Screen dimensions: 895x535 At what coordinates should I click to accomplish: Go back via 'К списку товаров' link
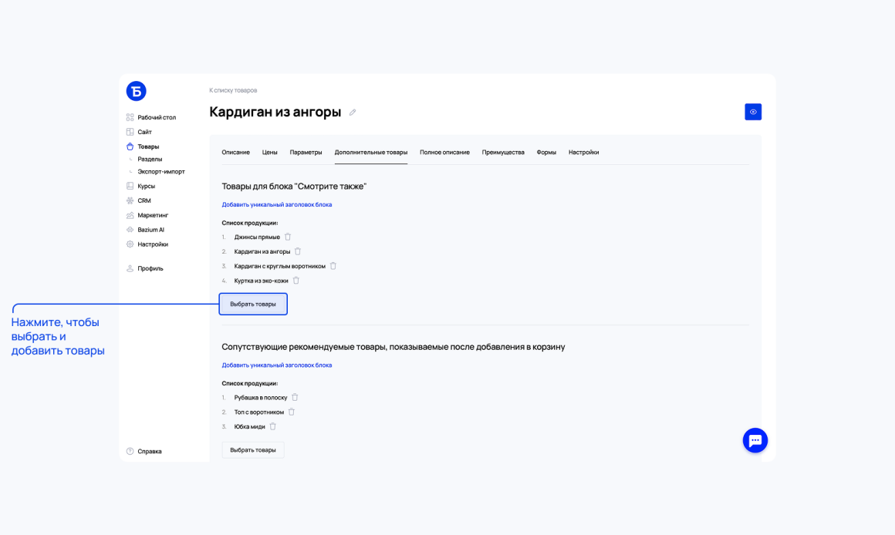pyautogui.click(x=233, y=90)
